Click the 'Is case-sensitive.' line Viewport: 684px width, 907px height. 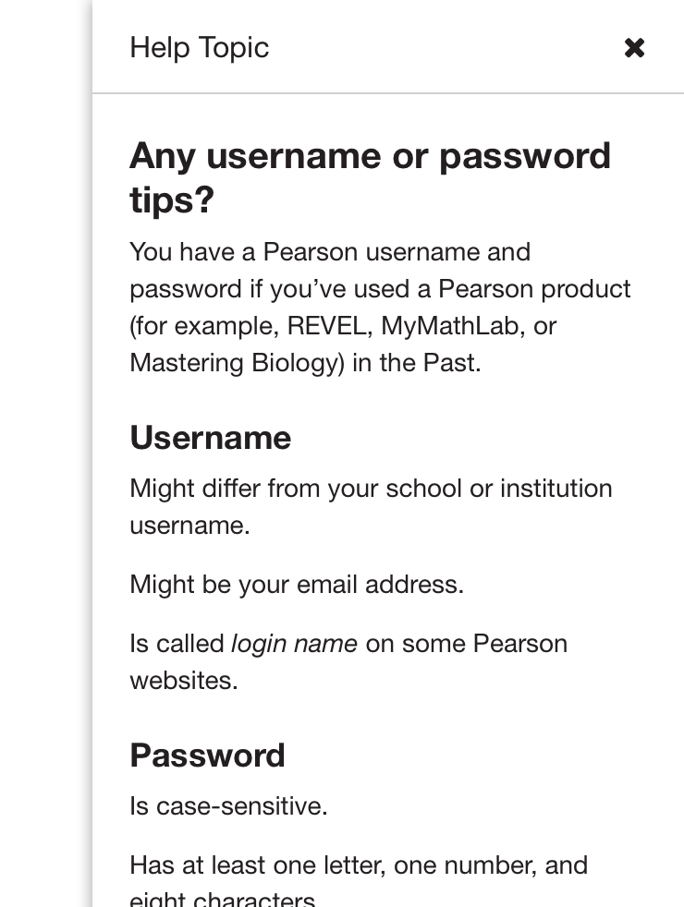tap(228, 806)
